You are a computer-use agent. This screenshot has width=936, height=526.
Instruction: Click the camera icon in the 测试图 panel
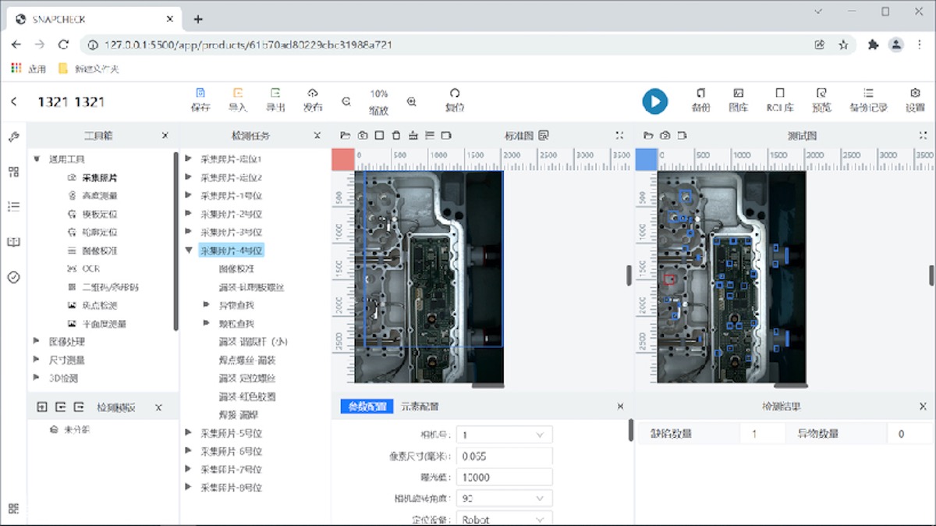pyautogui.click(x=665, y=135)
